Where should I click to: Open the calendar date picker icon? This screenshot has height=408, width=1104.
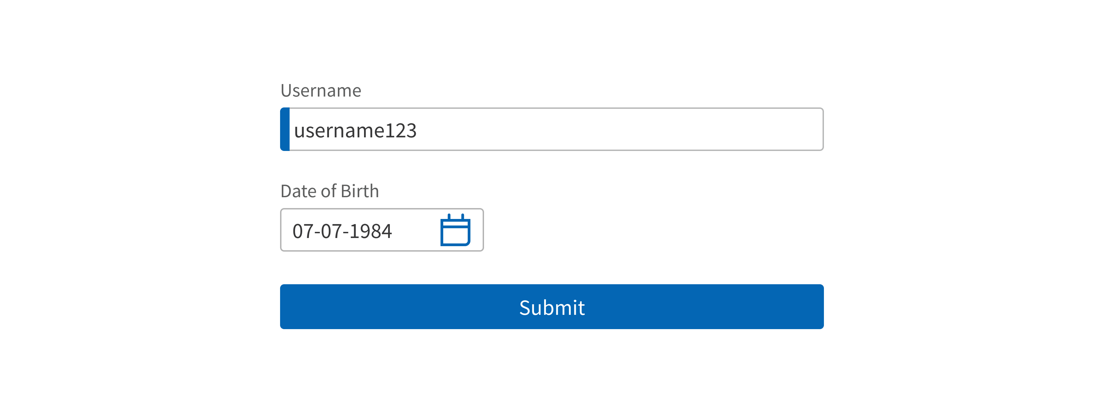click(x=455, y=230)
